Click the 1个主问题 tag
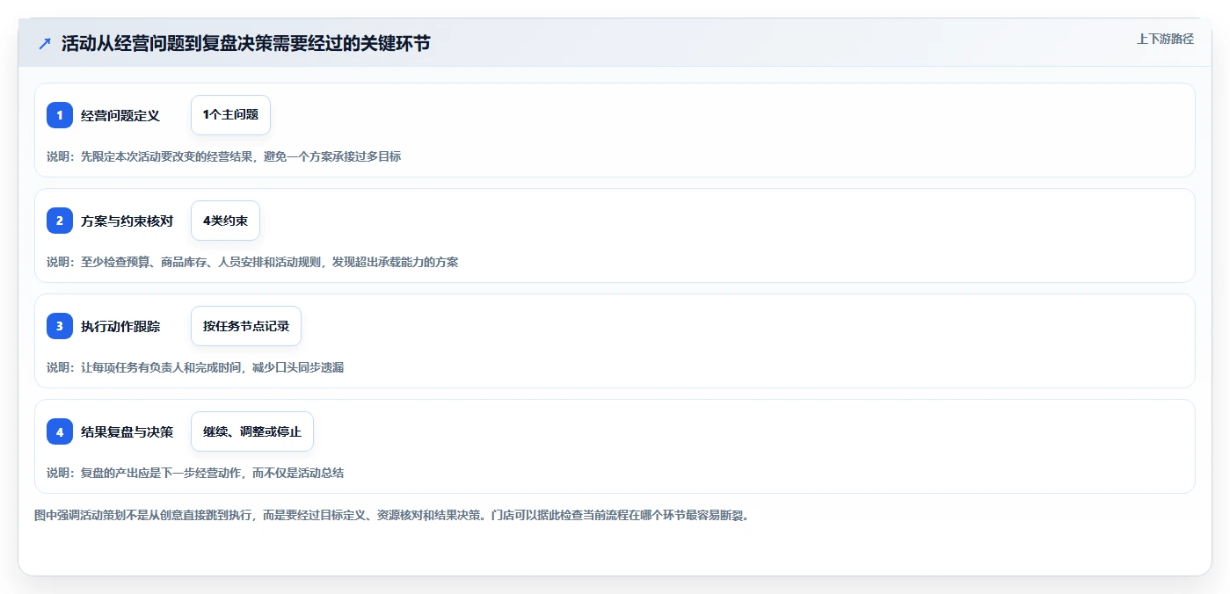Screen dimensions: 1230x594 [230, 115]
